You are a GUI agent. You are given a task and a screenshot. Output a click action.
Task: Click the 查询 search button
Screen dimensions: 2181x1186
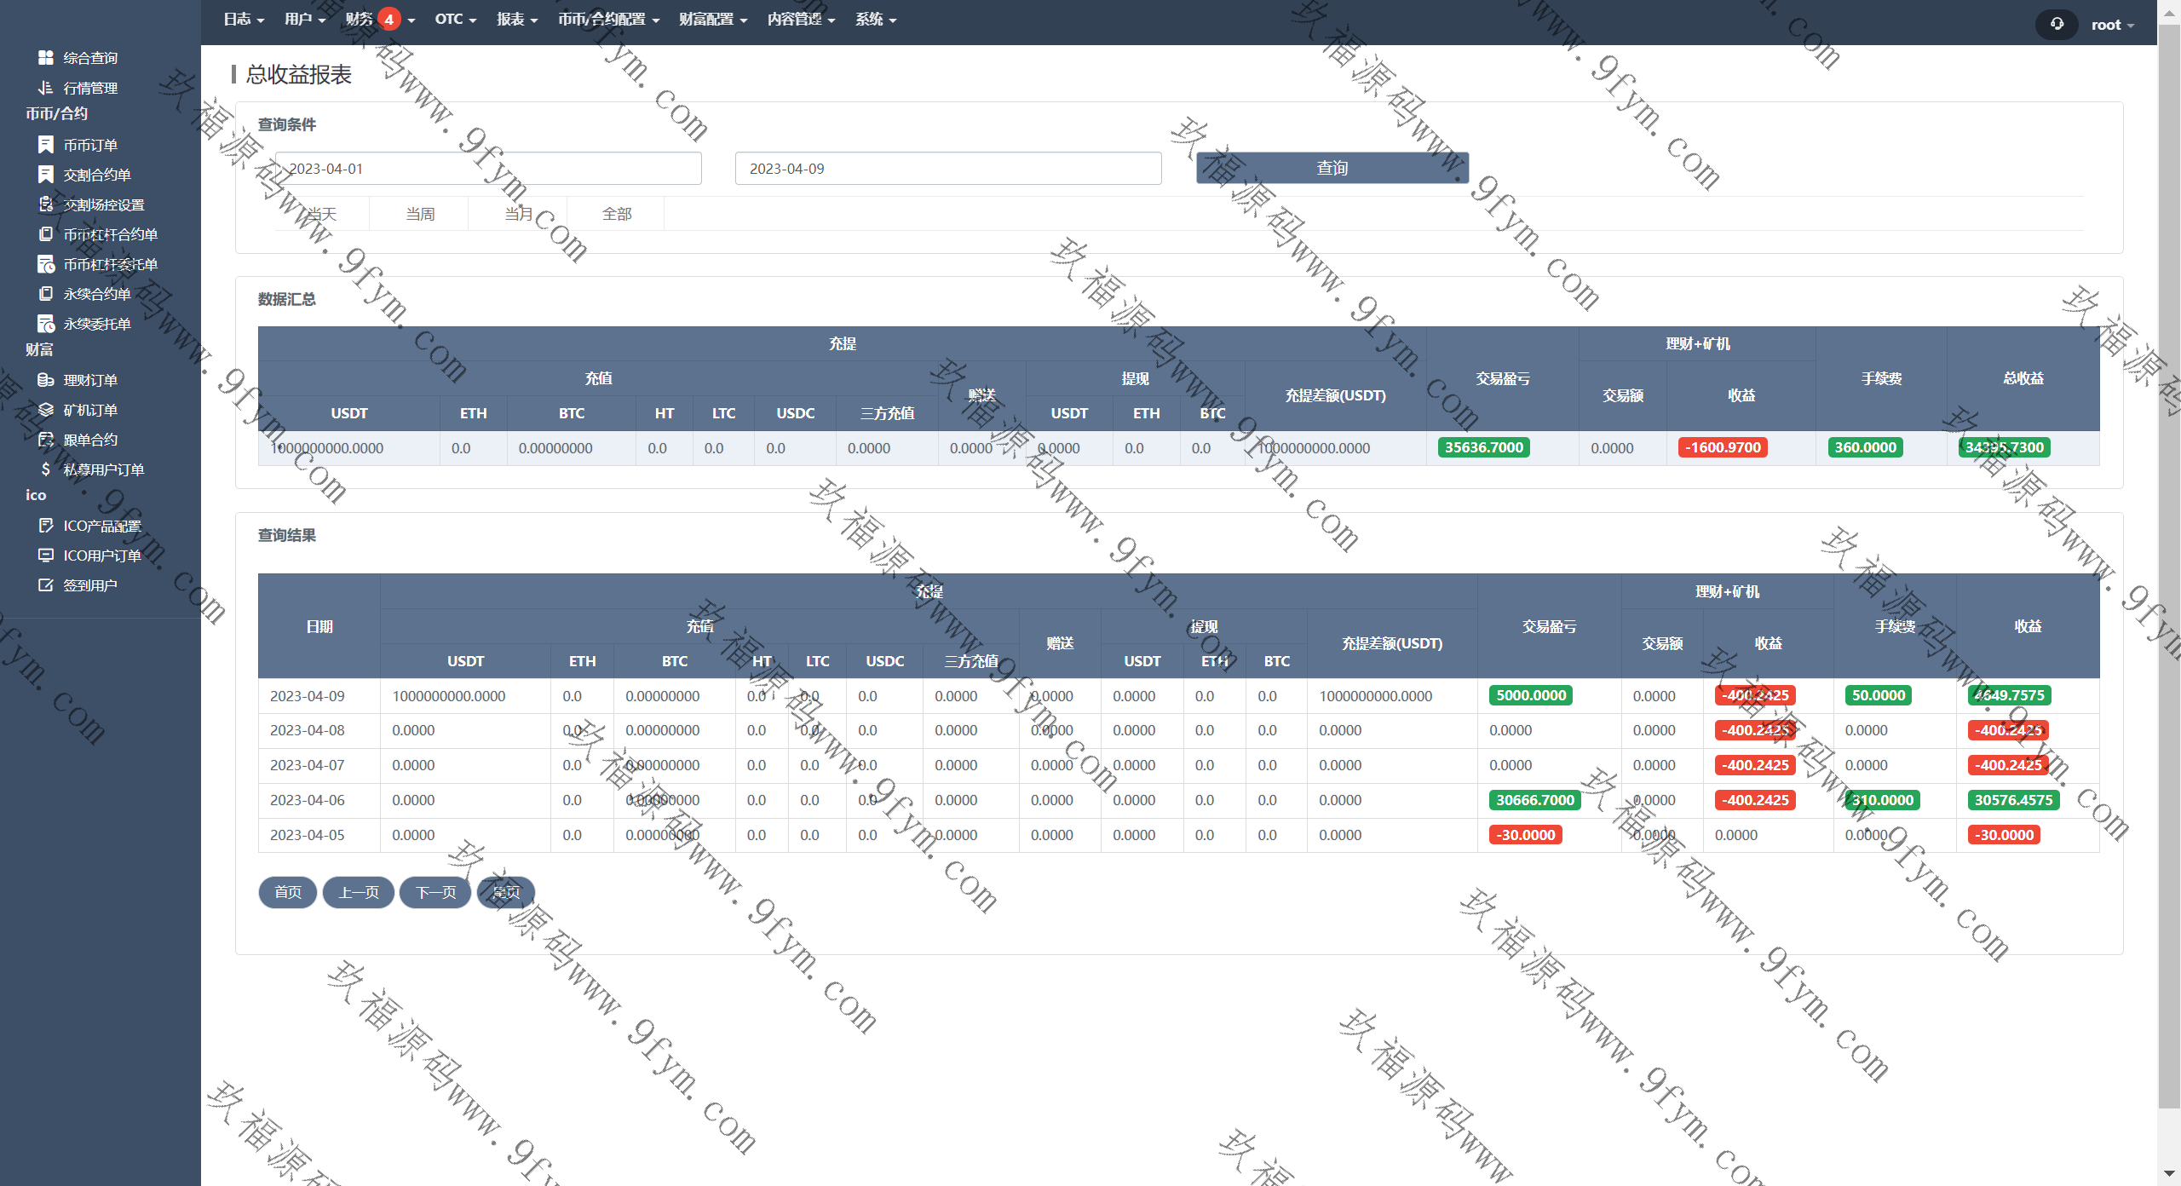1332,168
